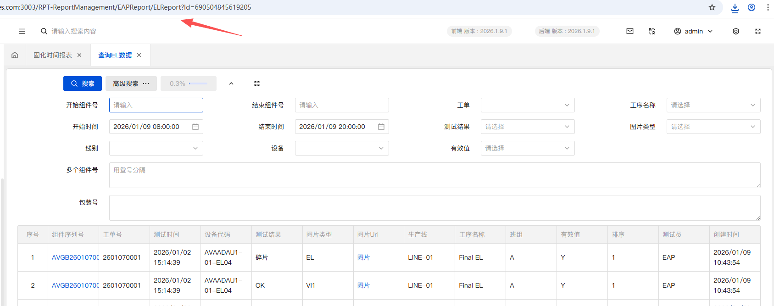Image resolution: width=774 pixels, height=306 pixels.
Task: Click the 测试时间 column header
Action: point(175,234)
